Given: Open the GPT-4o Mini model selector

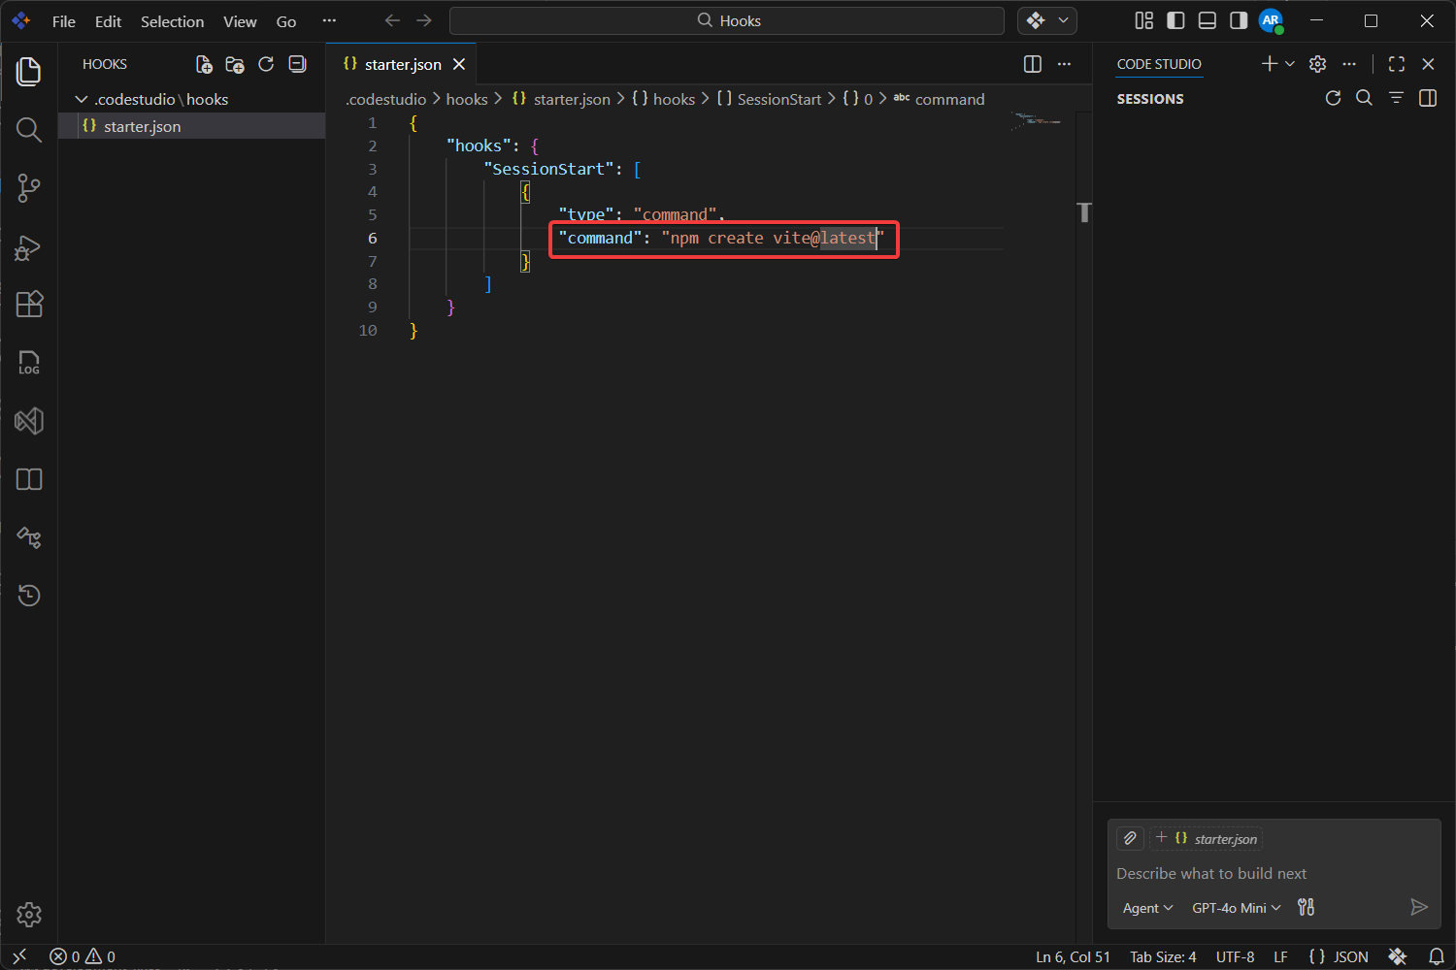Looking at the screenshot, I should (1235, 907).
